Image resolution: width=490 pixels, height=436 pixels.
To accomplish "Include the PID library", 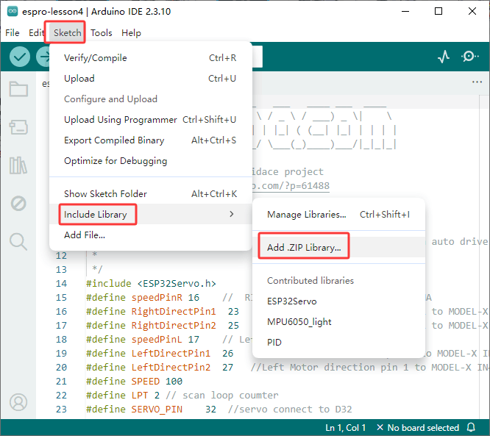I will click(338, 343).
